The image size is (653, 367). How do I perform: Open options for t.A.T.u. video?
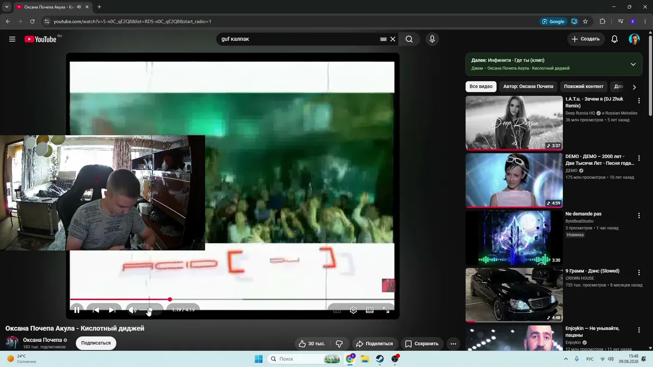coord(639,101)
